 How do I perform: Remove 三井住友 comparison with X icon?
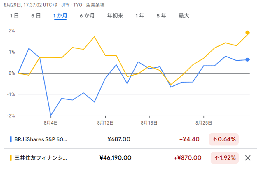[x=248, y=158]
